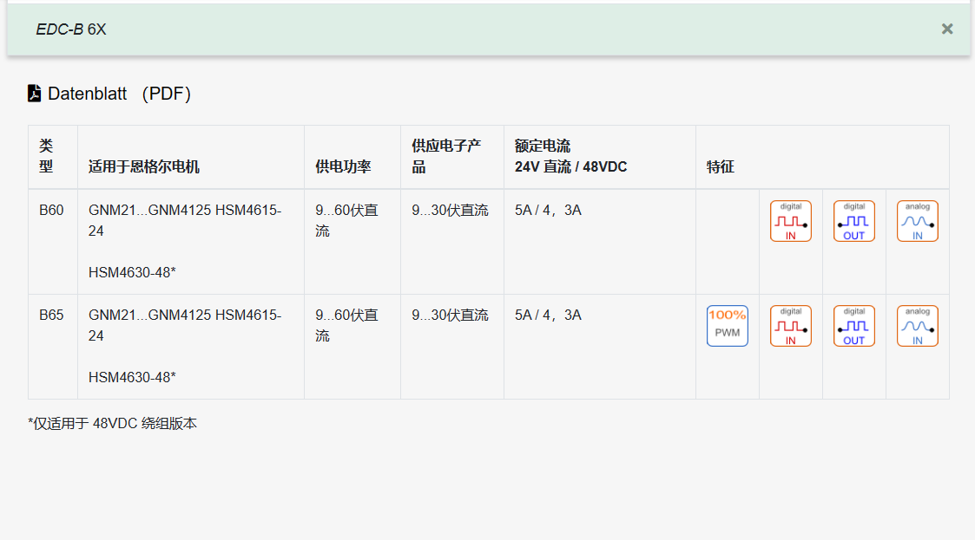Close the EDC-B 6X panel
The height and width of the screenshot is (540, 975).
point(946,29)
